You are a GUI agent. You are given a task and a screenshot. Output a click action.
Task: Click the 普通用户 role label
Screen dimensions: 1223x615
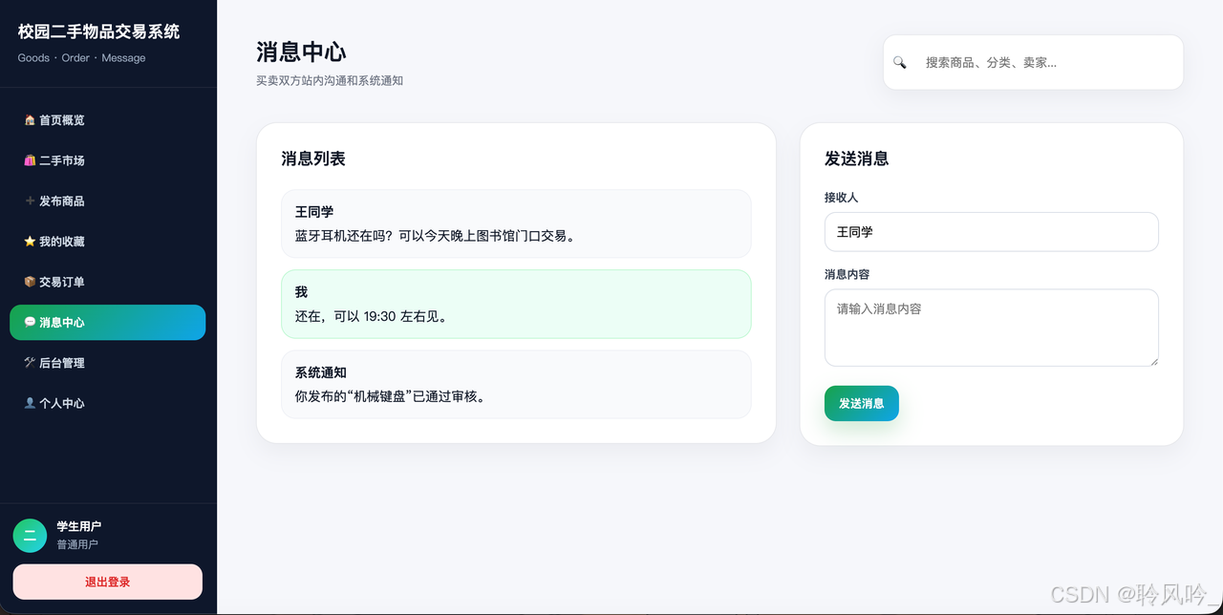point(77,544)
